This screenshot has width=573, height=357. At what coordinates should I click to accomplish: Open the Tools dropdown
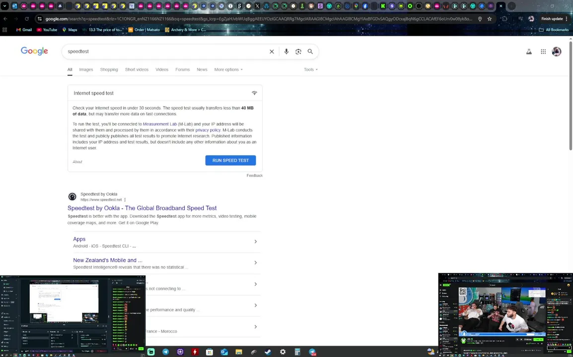click(311, 69)
